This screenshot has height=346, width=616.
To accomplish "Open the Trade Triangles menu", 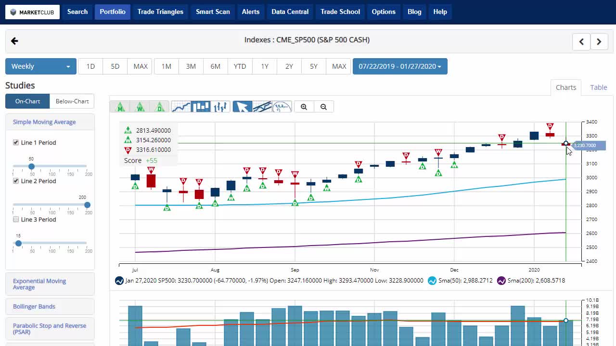I will tap(160, 12).
